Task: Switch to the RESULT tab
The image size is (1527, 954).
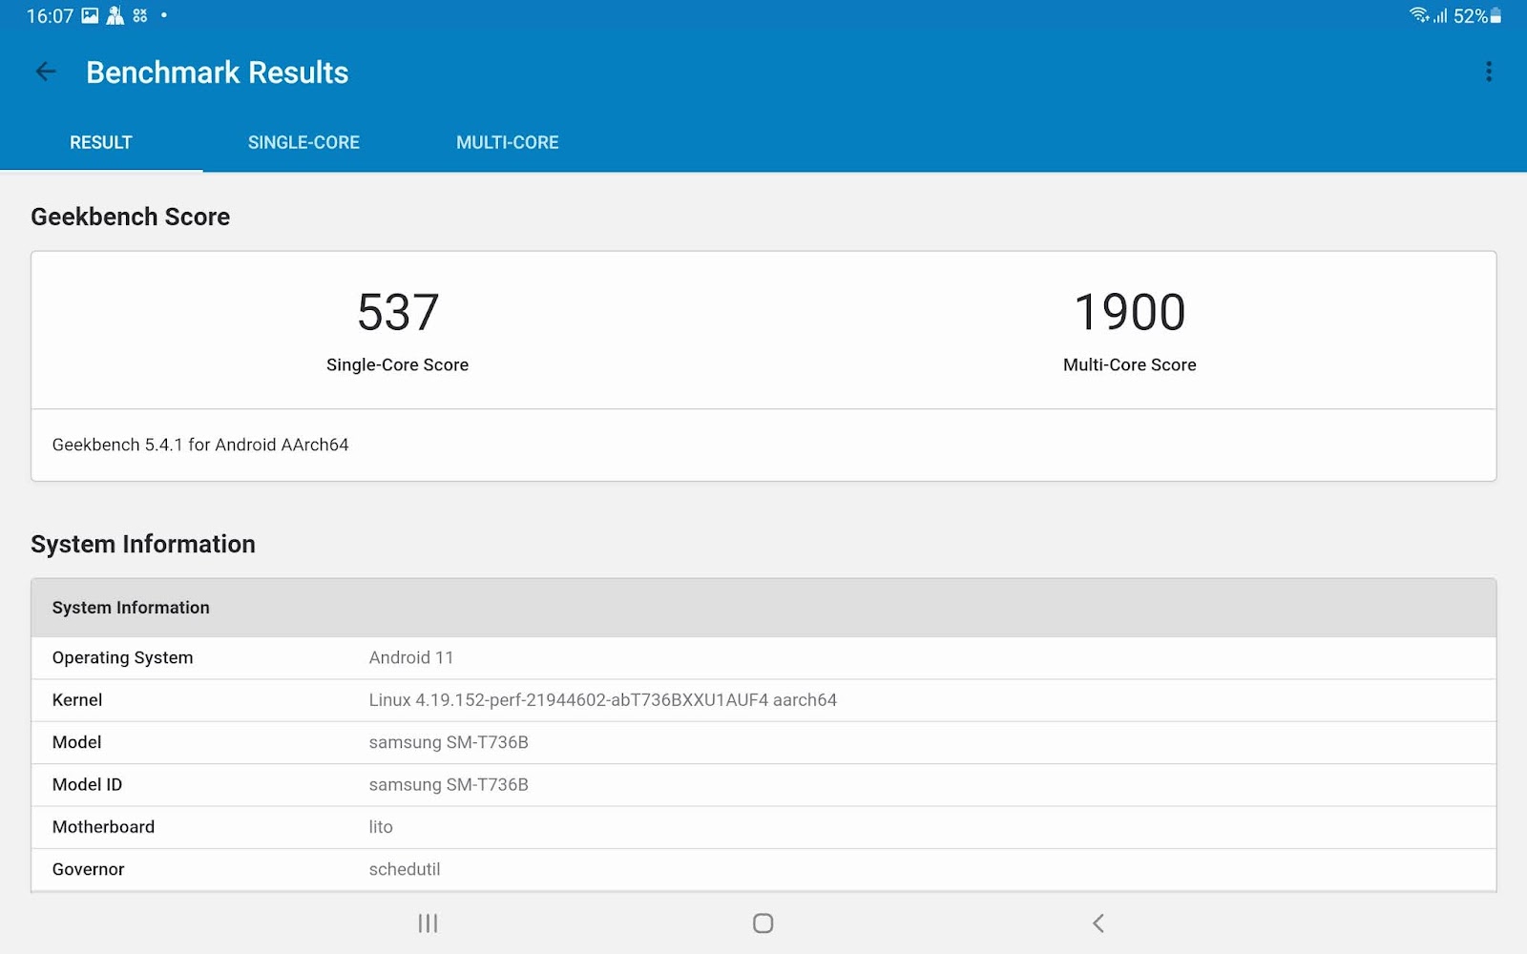Action: 101,142
